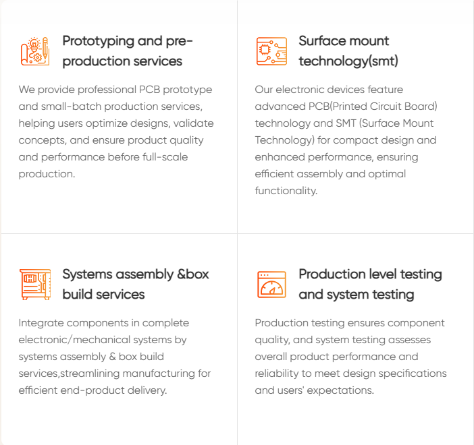Viewport: 474px width, 445px height.
Task: Click 'systems assembly & box build' body line
Action: tap(91, 357)
